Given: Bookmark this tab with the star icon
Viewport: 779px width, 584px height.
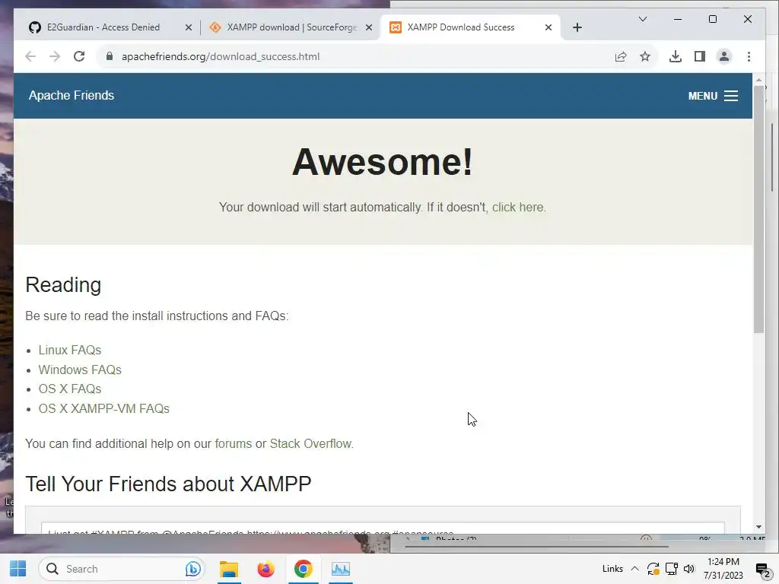Looking at the screenshot, I should pyautogui.click(x=645, y=56).
